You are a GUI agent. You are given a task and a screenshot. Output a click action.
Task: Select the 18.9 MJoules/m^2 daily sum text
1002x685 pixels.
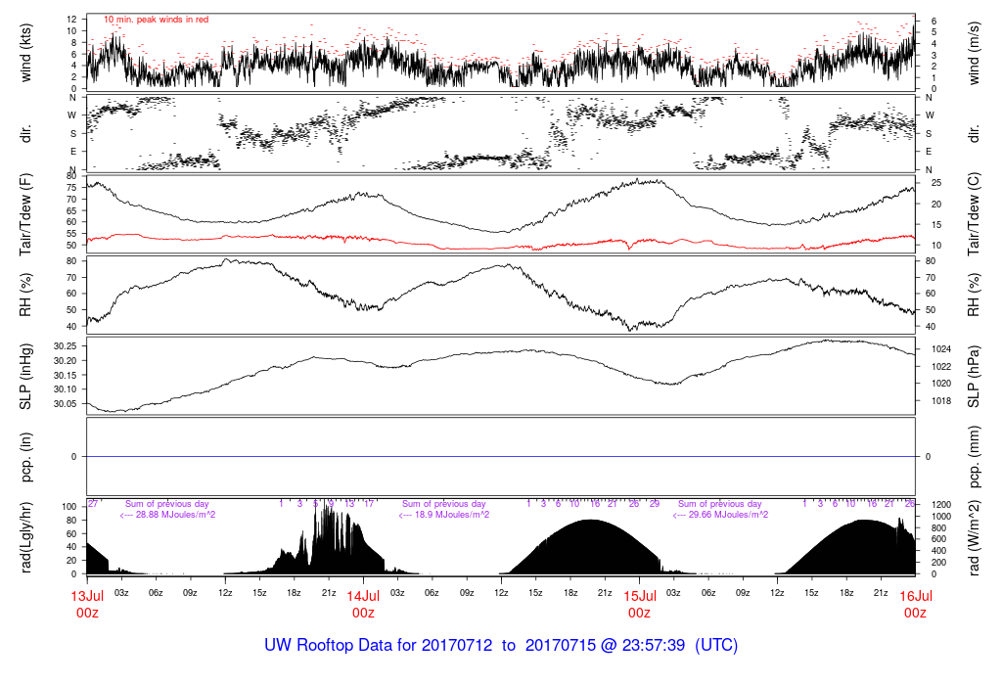[x=444, y=514]
